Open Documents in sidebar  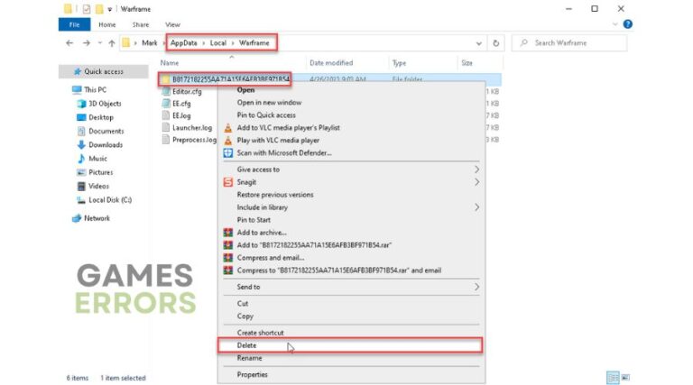[x=106, y=131]
